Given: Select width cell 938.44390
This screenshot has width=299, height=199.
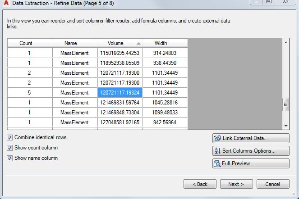Looking at the screenshot, I should pos(165,63).
